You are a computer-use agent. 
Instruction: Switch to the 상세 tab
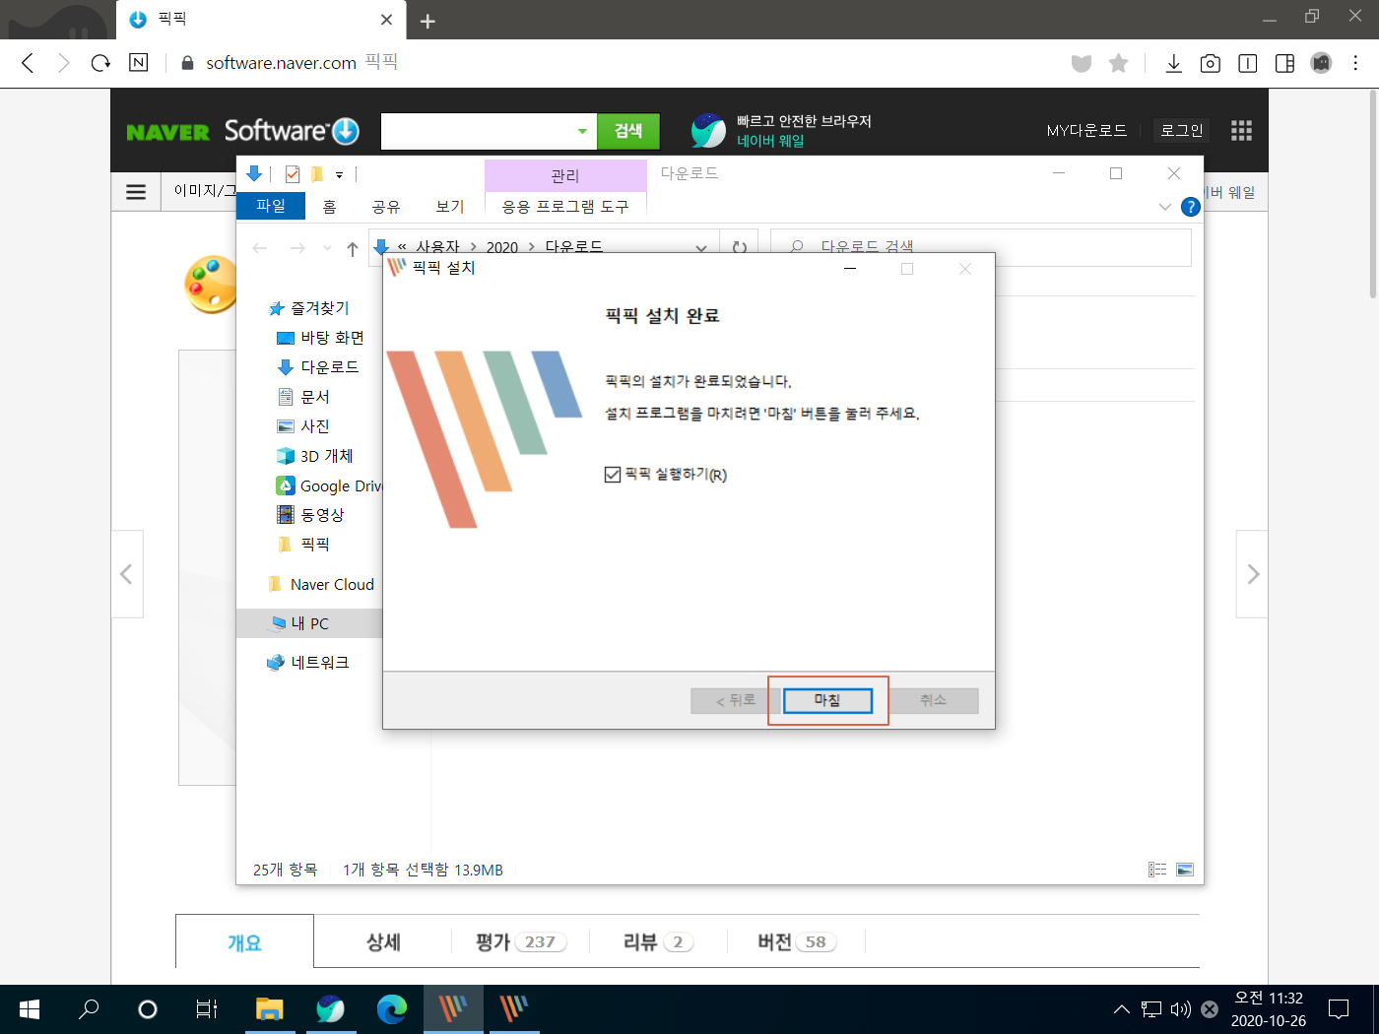point(383,941)
